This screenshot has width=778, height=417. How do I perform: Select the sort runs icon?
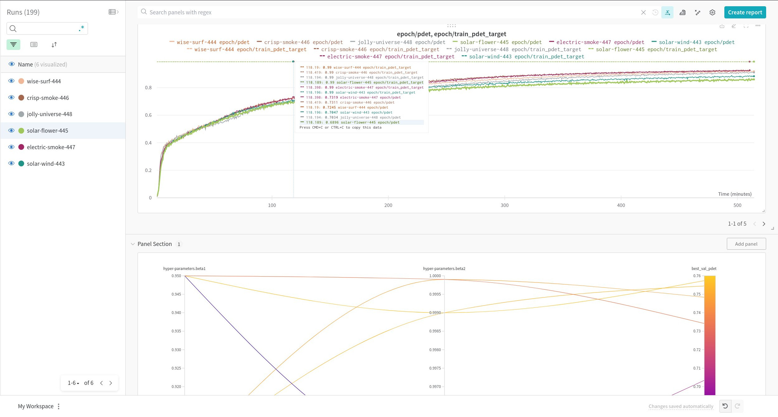54,44
